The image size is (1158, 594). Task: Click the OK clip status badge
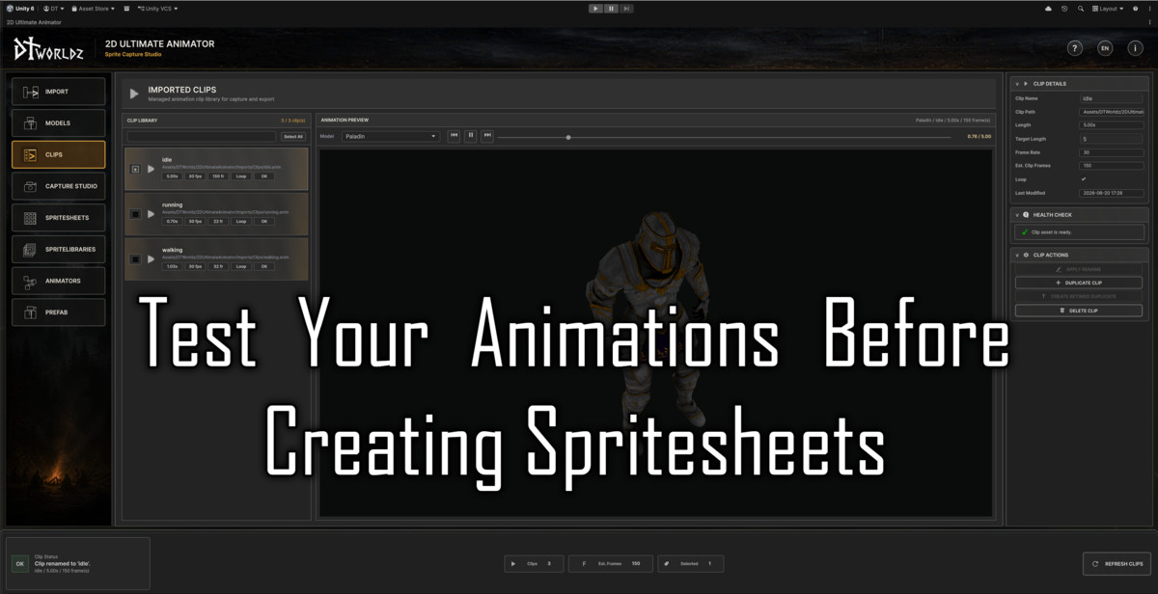19,564
